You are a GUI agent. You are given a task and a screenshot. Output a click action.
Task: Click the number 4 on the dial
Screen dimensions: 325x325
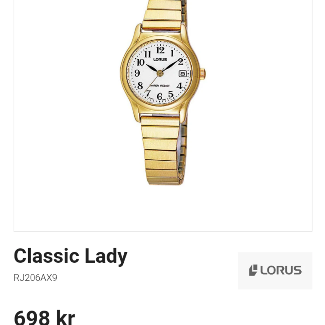pos(179,86)
